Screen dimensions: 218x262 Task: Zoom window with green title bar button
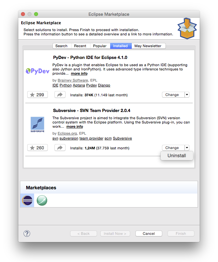pyautogui.click(x=36, y=14)
